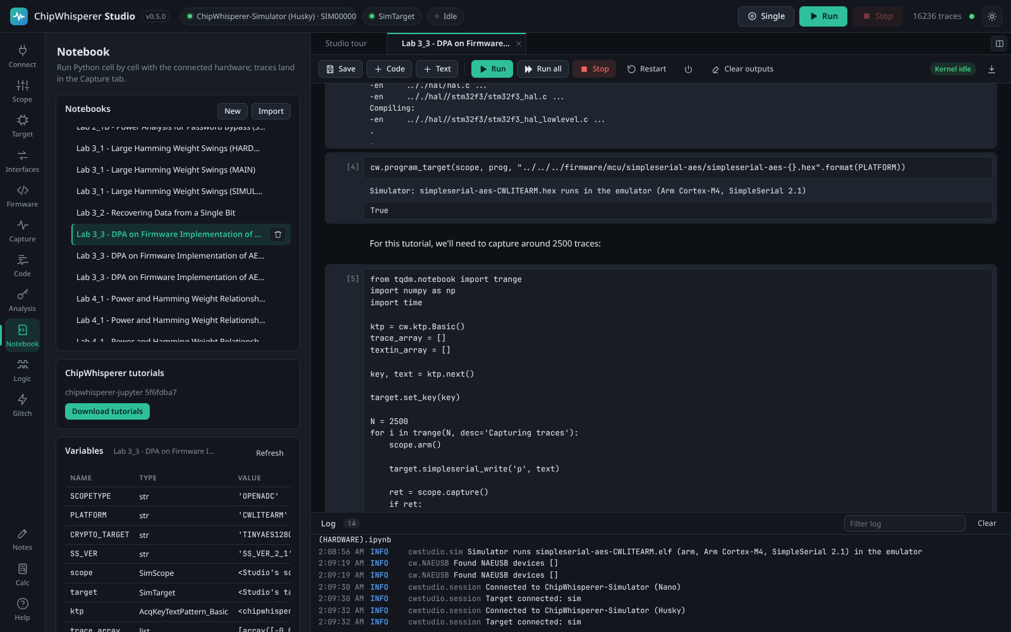
Task: Open the Code sidebar section
Action: [x=22, y=265]
